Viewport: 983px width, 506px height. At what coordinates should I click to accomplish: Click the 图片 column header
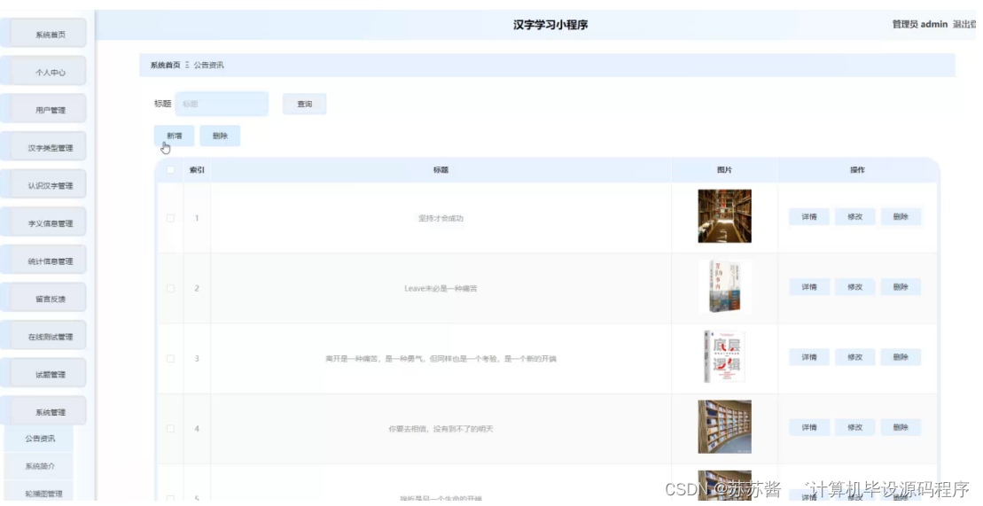click(x=725, y=169)
